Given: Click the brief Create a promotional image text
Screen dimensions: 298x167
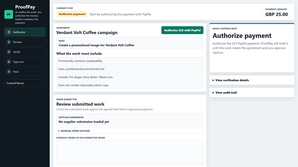Looking at the screenshot, I should point(96,45).
